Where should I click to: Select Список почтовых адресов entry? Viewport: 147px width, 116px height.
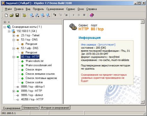point(41,78)
